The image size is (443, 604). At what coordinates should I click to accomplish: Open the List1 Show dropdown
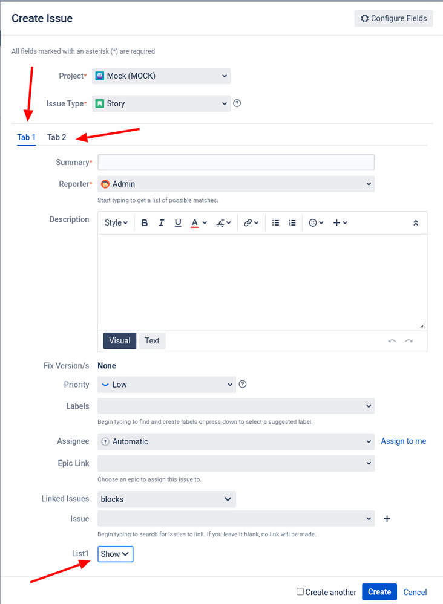pyautogui.click(x=115, y=554)
